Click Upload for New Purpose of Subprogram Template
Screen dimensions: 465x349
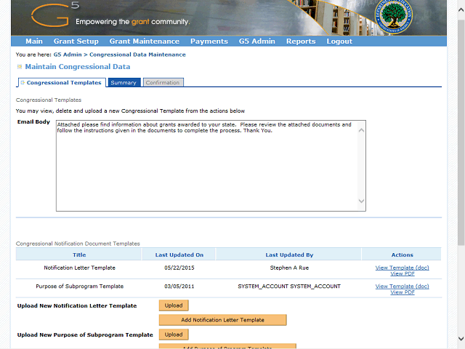tap(174, 334)
